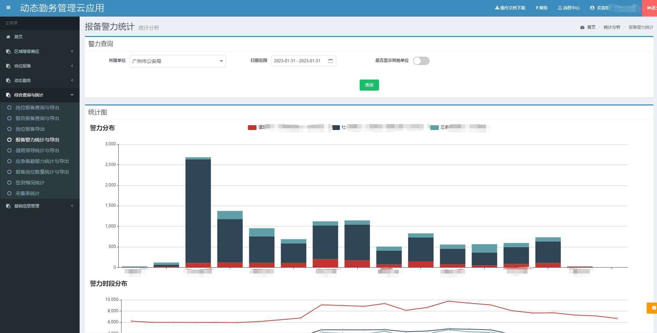657x333 pixels.
Task: Click 首页 in the breadcrumb
Action: tap(591, 27)
